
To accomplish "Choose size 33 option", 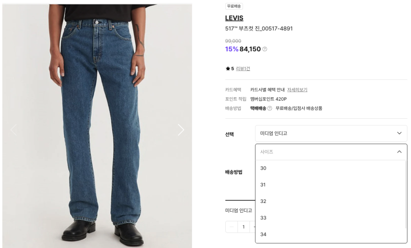I will (x=330, y=218).
